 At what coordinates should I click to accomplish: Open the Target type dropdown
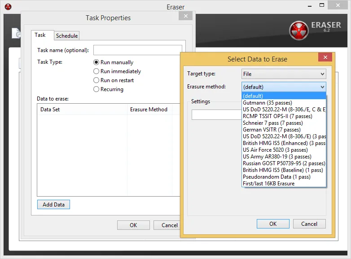point(284,74)
